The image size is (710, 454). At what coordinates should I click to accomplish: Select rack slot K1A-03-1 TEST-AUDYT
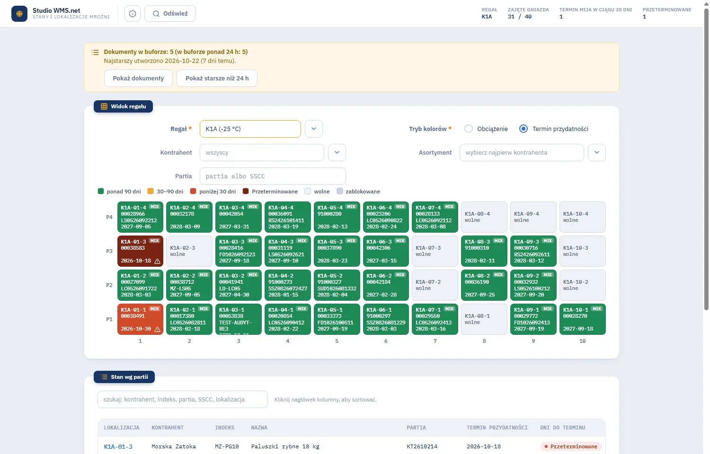pos(239,319)
